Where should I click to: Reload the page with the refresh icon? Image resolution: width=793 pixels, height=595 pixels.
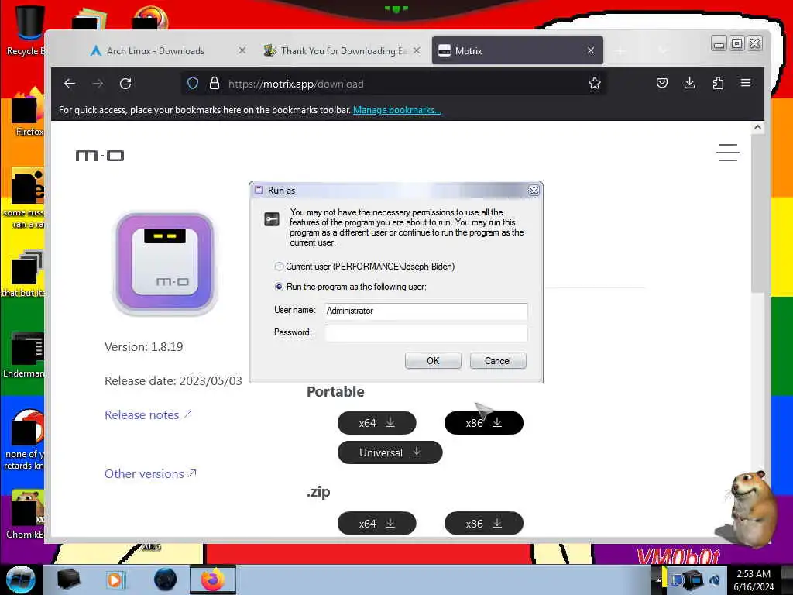pos(125,84)
